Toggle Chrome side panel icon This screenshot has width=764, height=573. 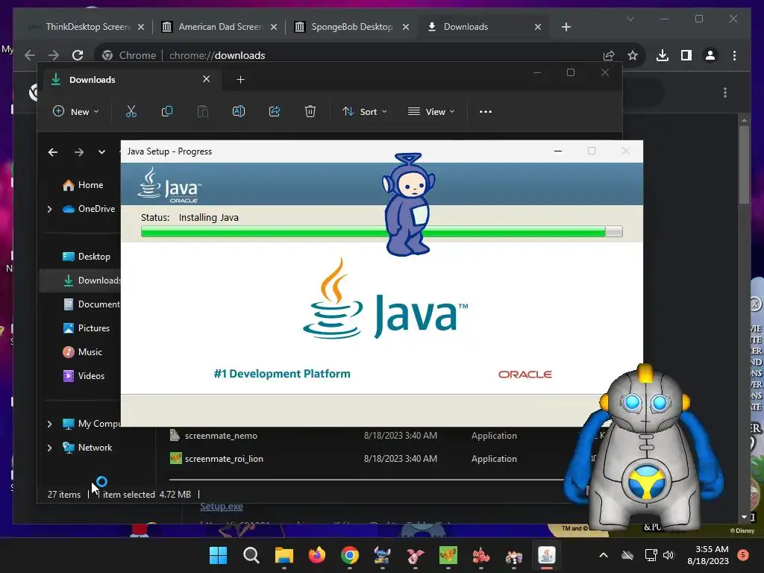[x=686, y=55]
